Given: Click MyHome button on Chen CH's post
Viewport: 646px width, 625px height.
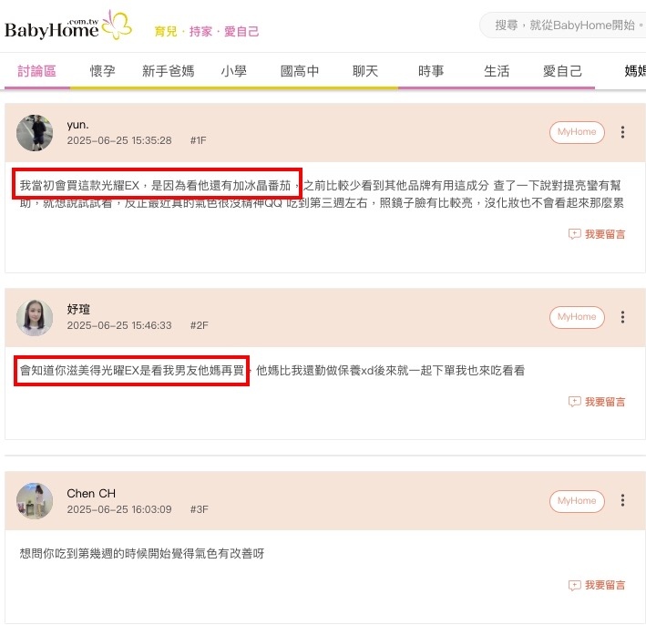Looking at the screenshot, I should (577, 501).
